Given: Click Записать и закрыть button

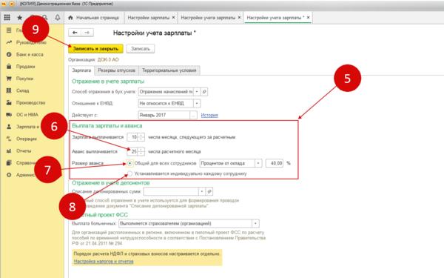Looking at the screenshot, I should (95, 48).
